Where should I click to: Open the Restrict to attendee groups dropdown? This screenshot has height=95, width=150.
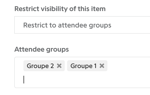82,25
